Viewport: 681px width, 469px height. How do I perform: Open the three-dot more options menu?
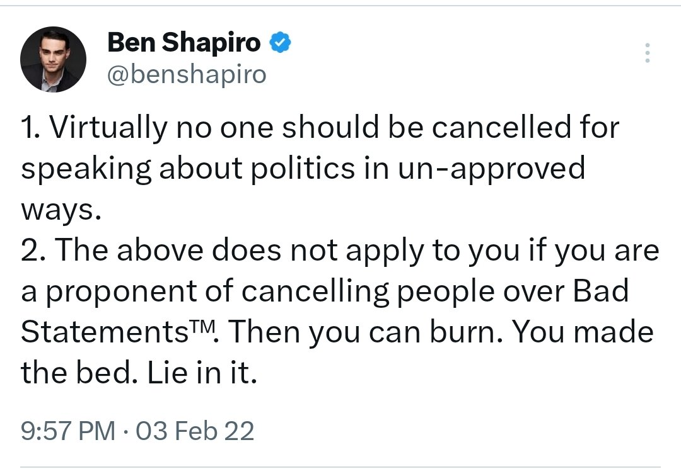pyautogui.click(x=647, y=53)
